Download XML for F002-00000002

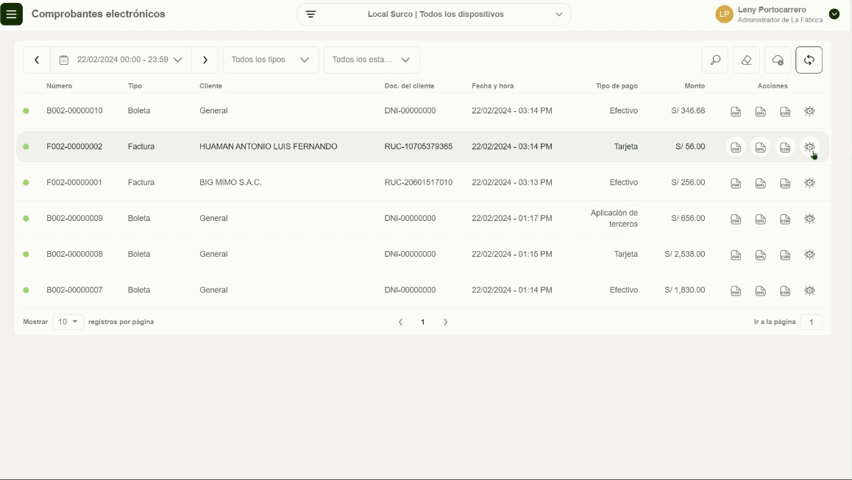pyautogui.click(x=761, y=147)
